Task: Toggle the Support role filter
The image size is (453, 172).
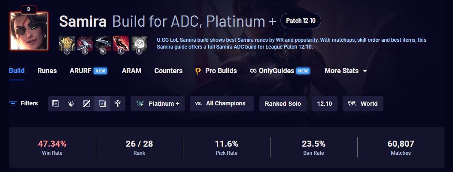Action: (x=118, y=104)
